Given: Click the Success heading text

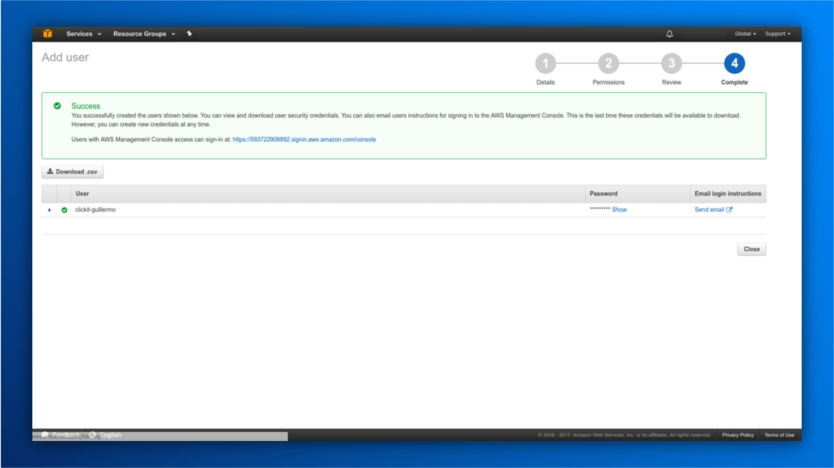Looking at the screenshot, I should 86,106.
